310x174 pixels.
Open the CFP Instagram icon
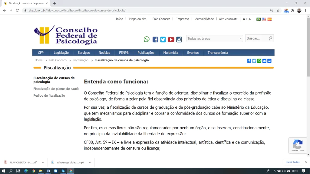coord(179,40)
